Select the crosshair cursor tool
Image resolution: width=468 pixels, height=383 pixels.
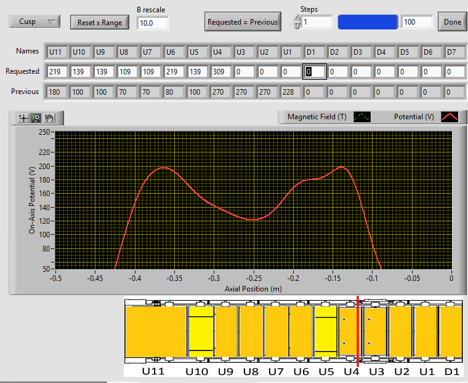click(x=23, y=118)
